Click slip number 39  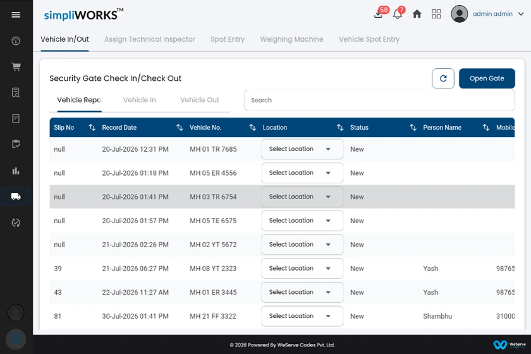[58, 268]
